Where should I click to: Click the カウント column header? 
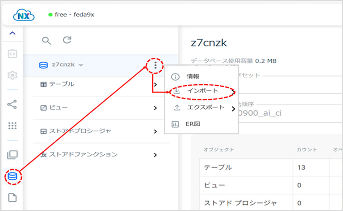click(x=307, y=149)
